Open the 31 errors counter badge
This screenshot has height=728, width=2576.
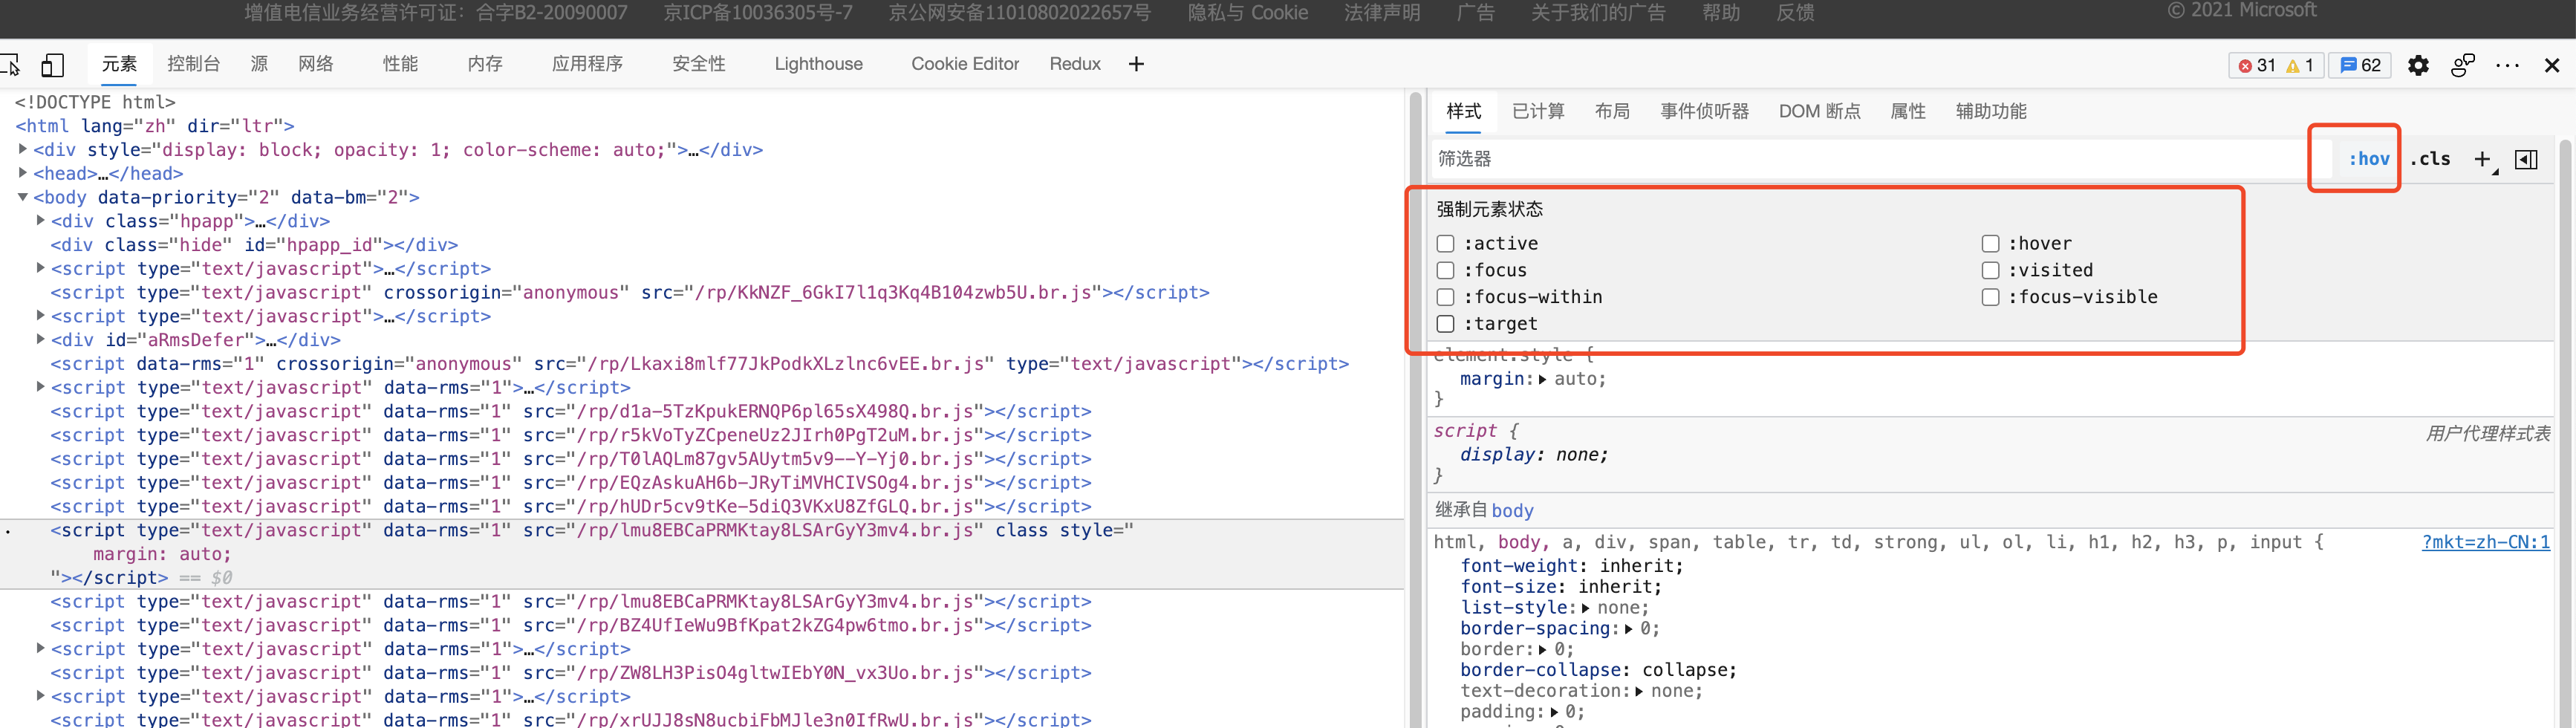pyautogui.click(x=2257, y=65)
